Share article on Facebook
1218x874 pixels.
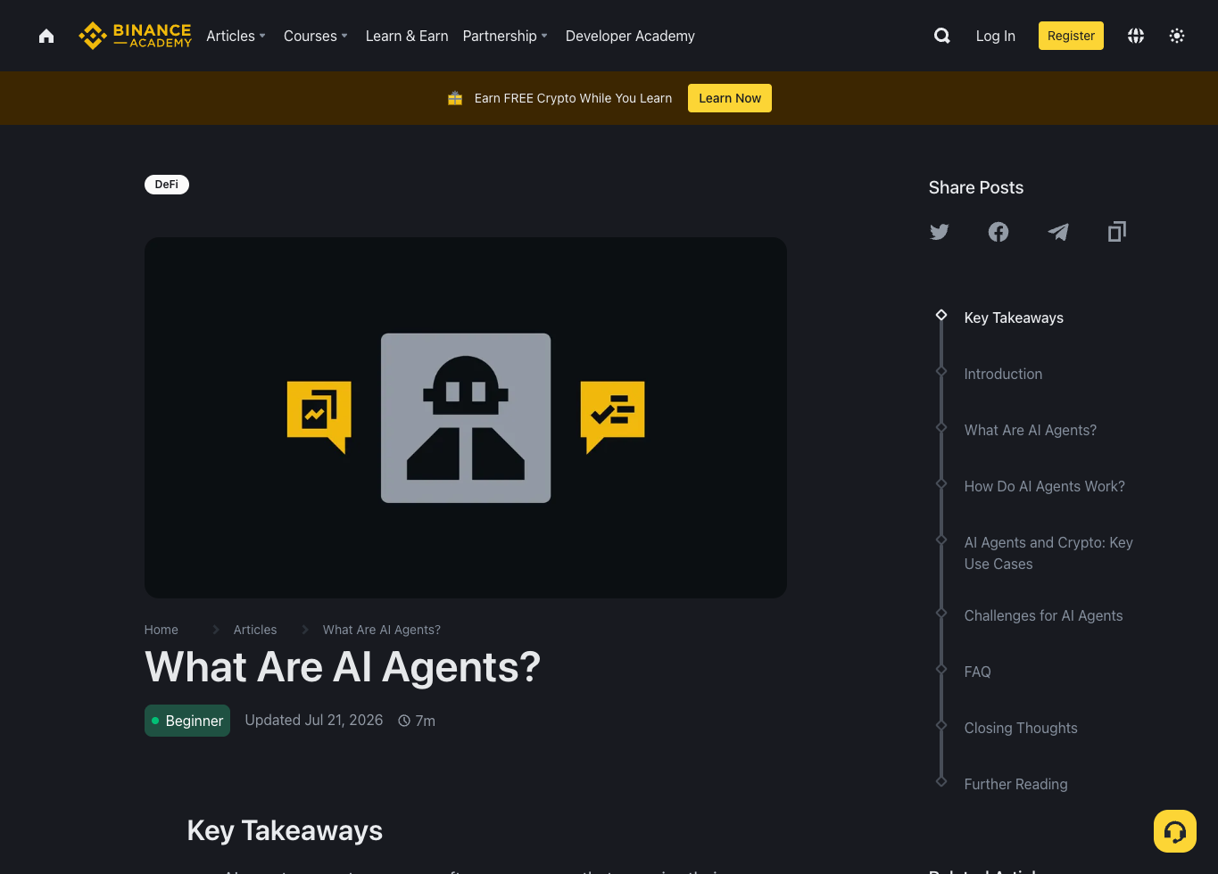(998, 232)
